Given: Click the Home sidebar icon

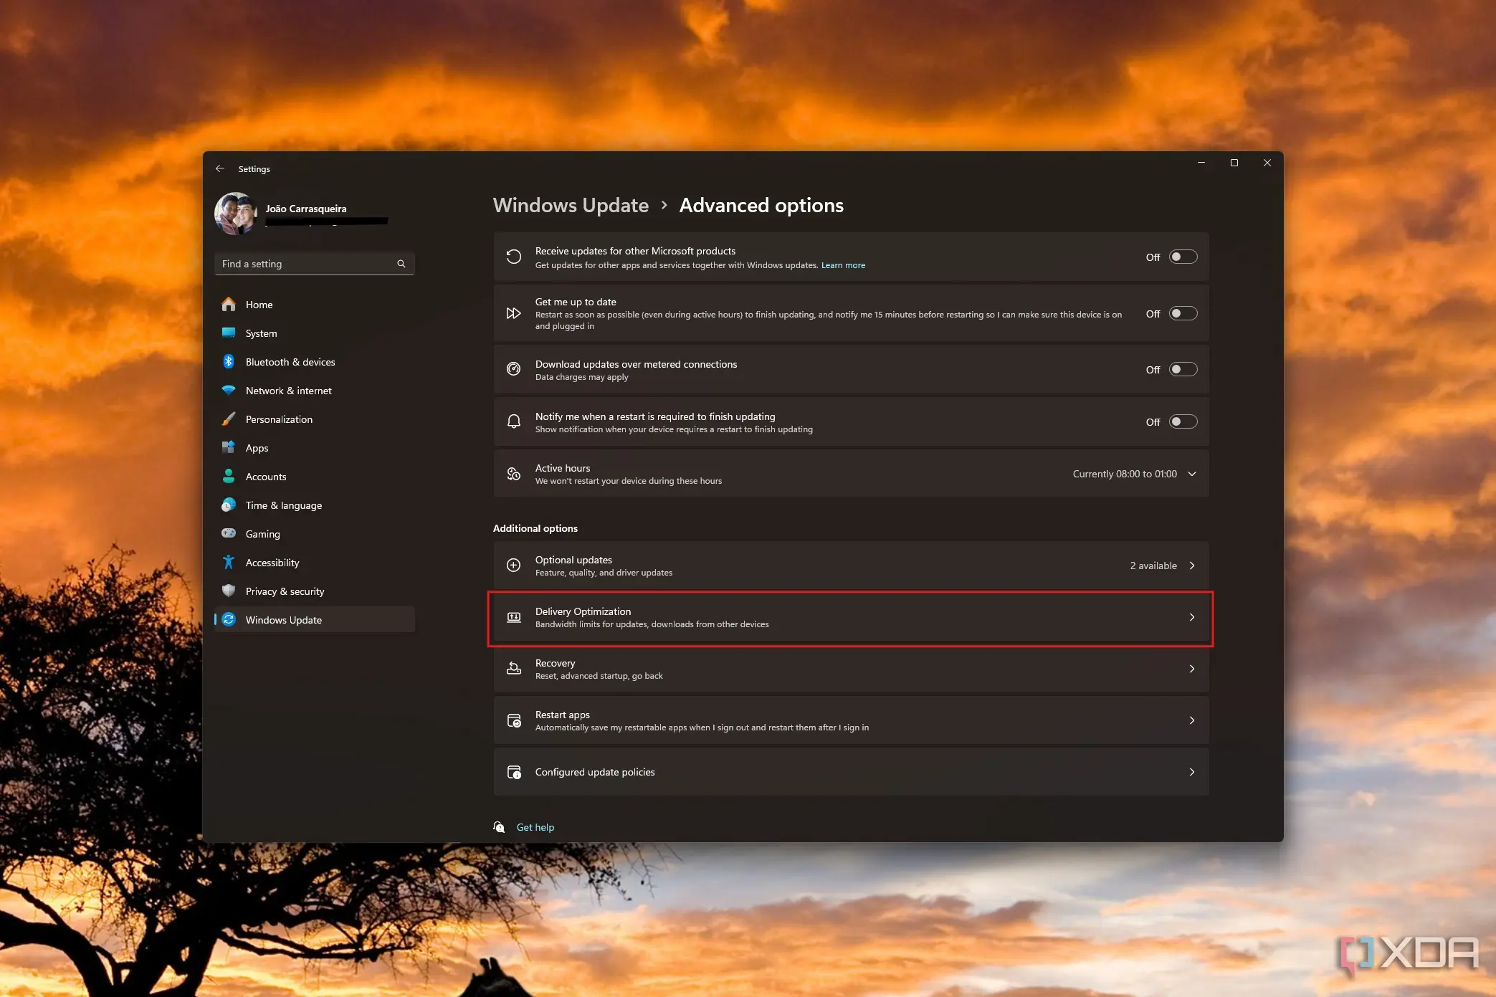Looking at the screenshot, I should (229, 304).
